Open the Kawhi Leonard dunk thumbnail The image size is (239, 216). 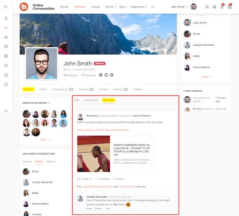tap(94, 154)
